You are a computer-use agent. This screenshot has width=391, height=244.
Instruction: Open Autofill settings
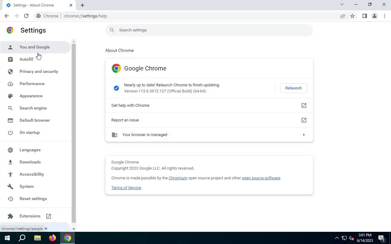(x=35, y=59)
